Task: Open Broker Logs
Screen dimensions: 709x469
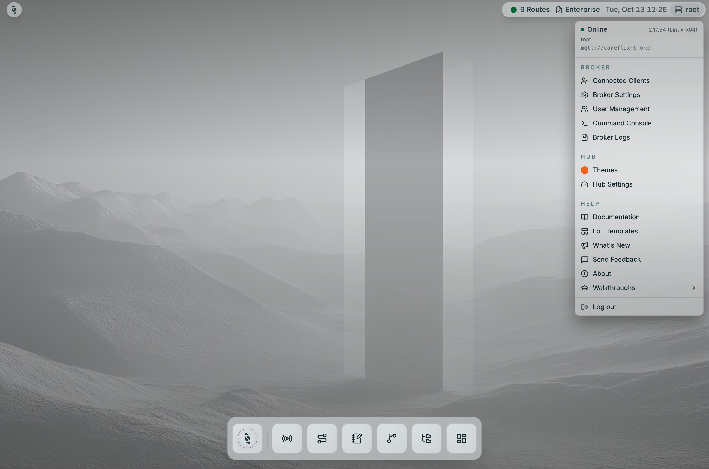Action: click(639, 138)
